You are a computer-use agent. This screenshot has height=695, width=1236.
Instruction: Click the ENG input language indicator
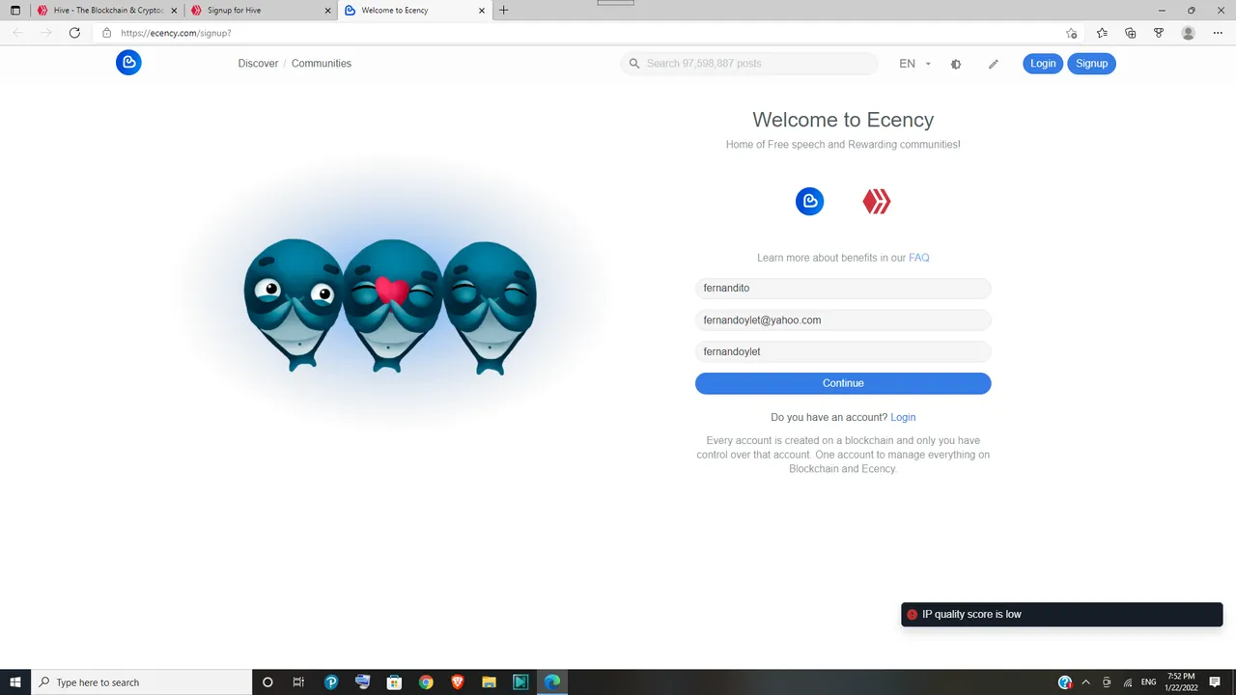click(1148, 681)
